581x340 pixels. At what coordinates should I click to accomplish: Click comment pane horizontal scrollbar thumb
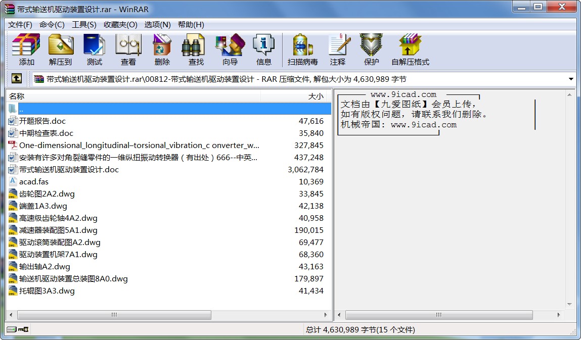pyautogui.click(x=439, y=315)
